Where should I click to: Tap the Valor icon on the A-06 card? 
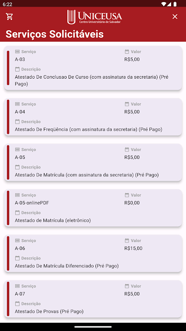coord(127,240)
